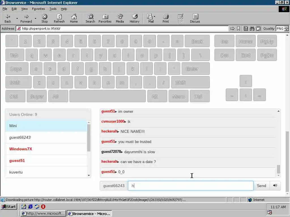This screenshot has height=217, width=290.
Task: Click the bookmark icon next to the address bar
Action: point(238,29)
